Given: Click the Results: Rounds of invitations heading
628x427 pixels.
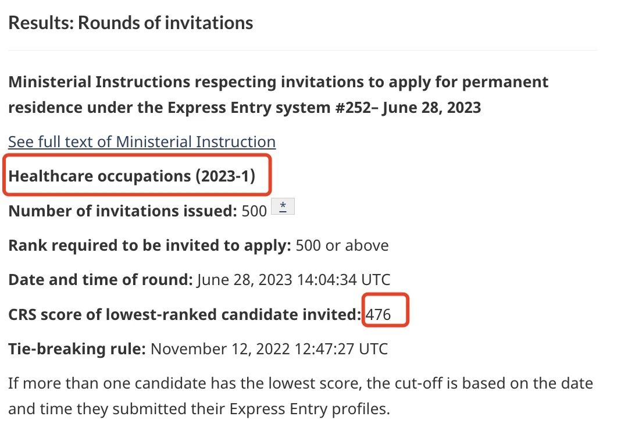Looking at the screenshot, I should 131,23.
